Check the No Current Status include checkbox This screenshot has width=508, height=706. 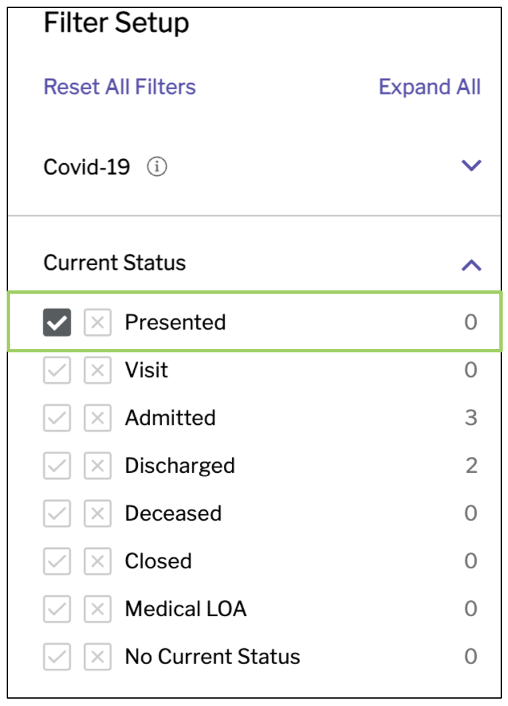57,657
